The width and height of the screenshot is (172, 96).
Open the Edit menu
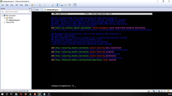point(7,5)
